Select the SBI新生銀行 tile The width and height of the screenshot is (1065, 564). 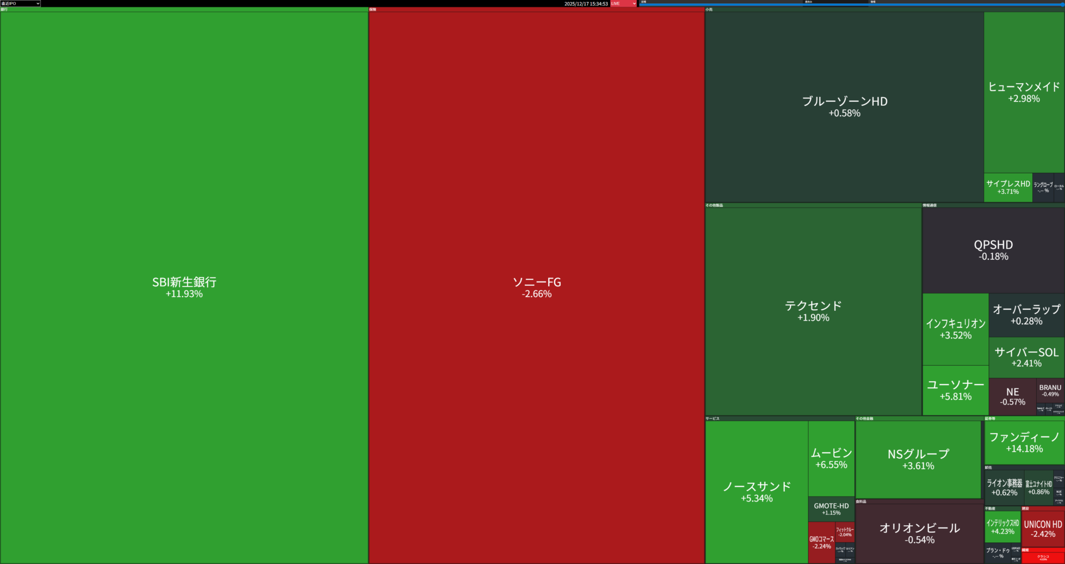184,287
